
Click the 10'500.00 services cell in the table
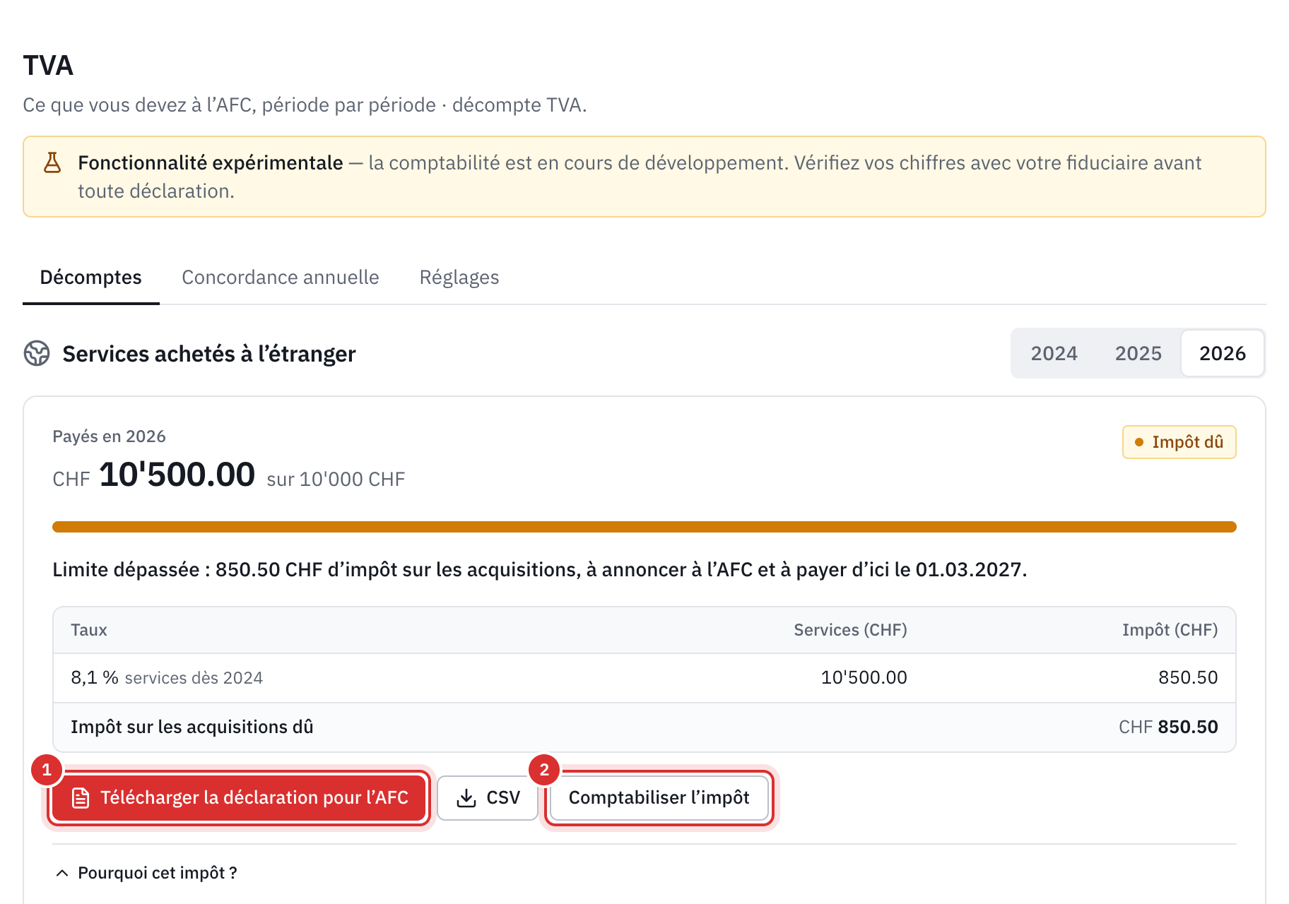(864, 678)
